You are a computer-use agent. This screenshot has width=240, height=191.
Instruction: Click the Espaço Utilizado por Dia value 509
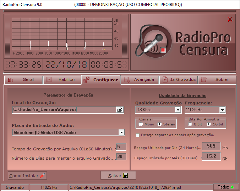click(x=211, y=146)
